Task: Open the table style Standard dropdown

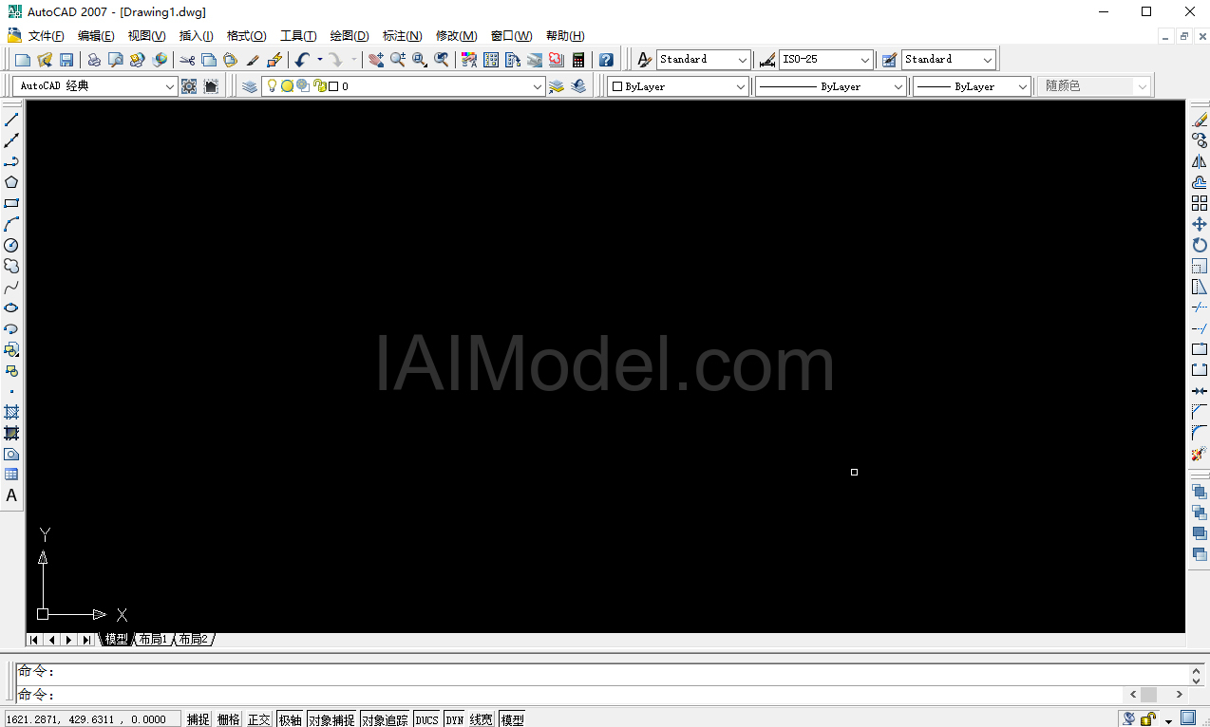Action: click(x=988, y=60)
